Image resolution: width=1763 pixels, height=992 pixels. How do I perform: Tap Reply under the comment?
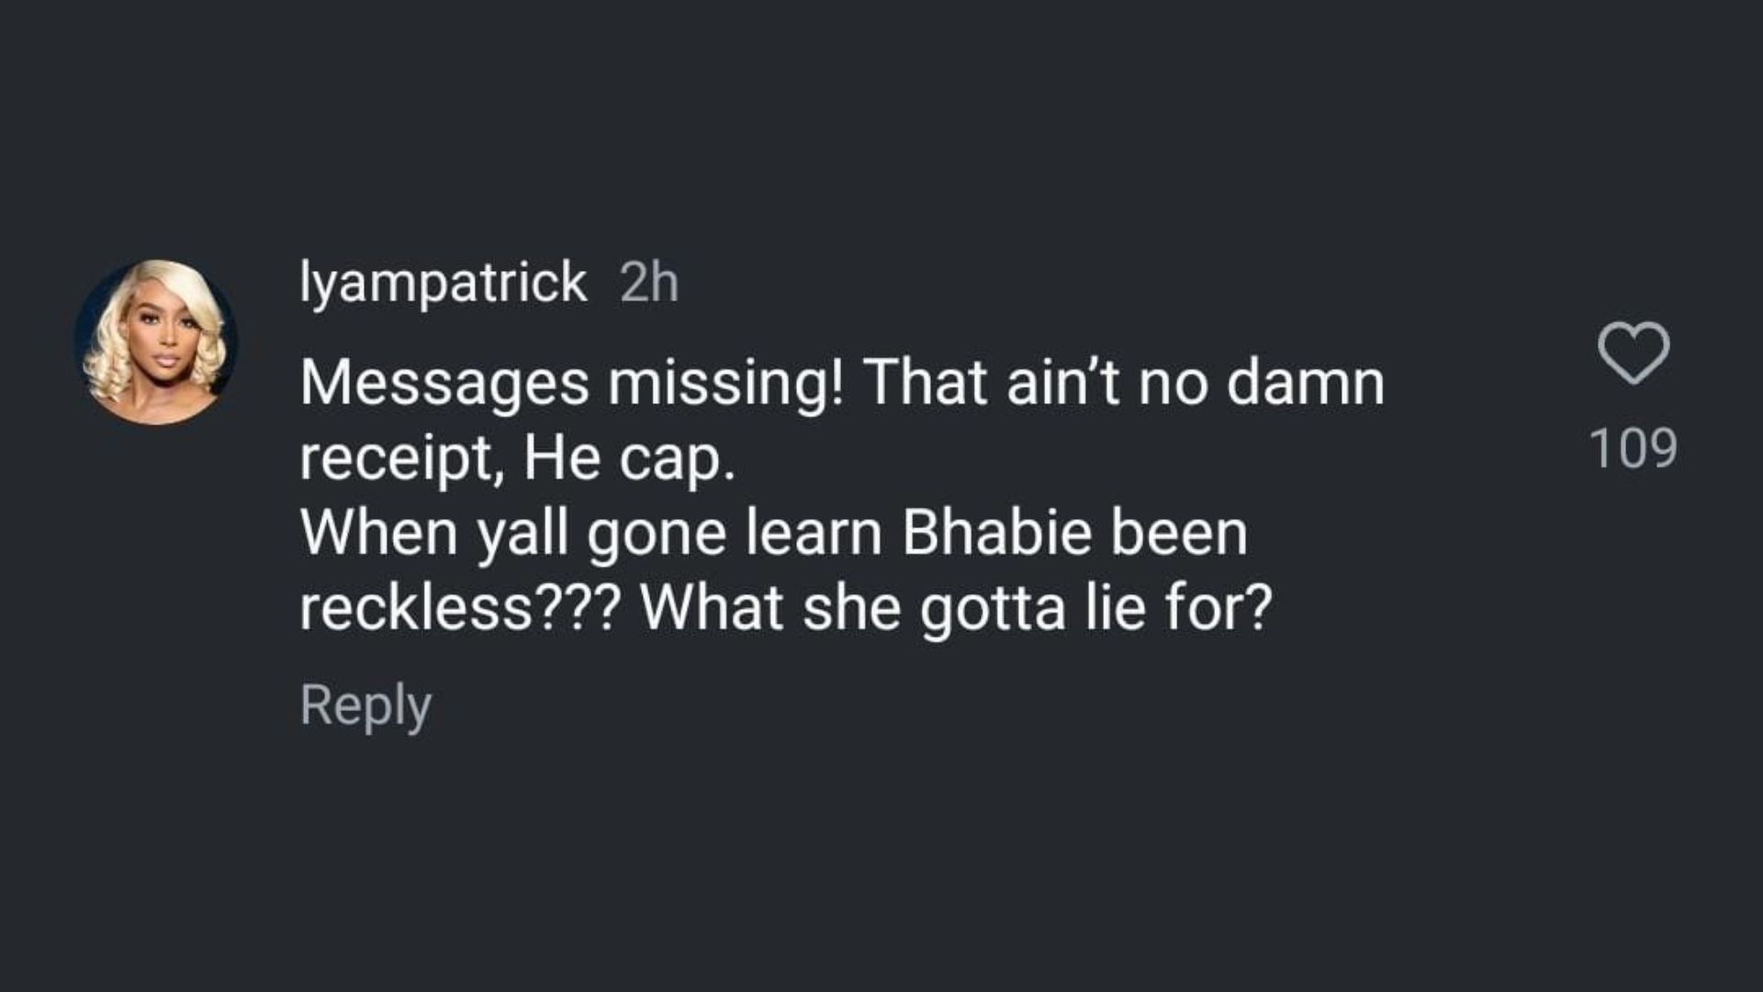pos(365,705)
